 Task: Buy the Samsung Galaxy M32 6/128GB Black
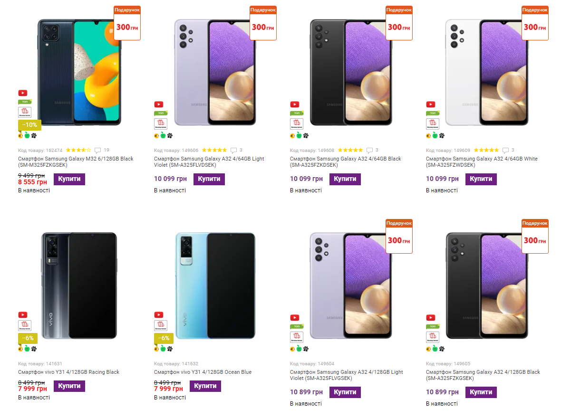(x=69, y=179)
